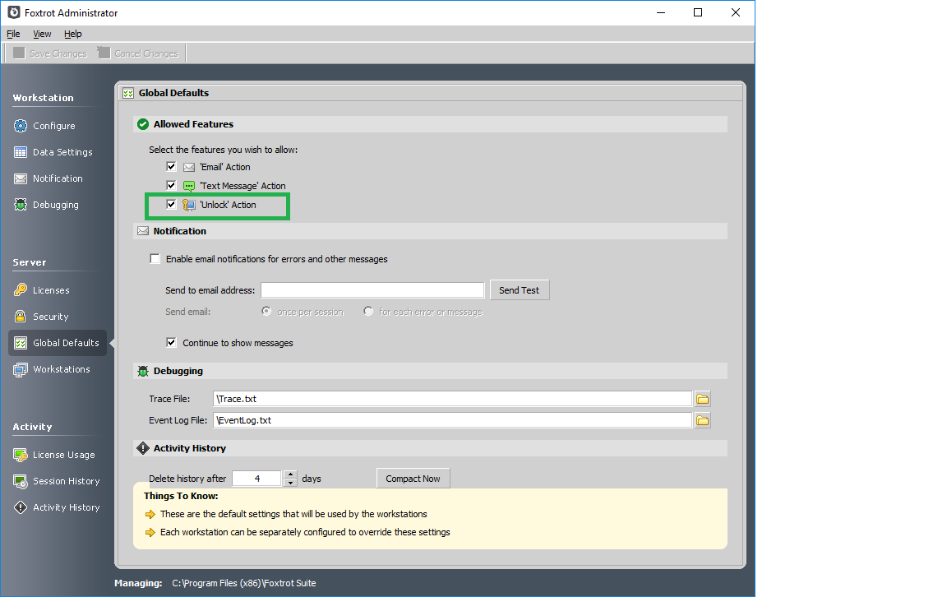The image size is (947, 597).
Task: Select 'for each error or message' radio button
Action: coord(368,311)
